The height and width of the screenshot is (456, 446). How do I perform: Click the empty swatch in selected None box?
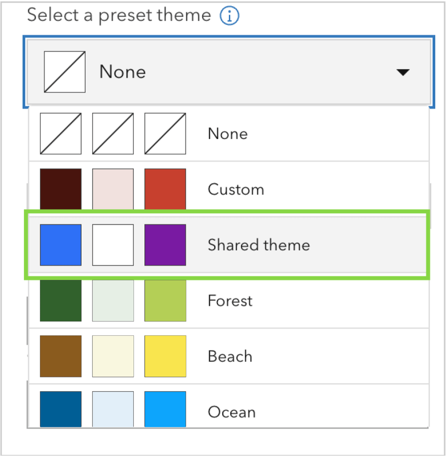tap(65, 72)
